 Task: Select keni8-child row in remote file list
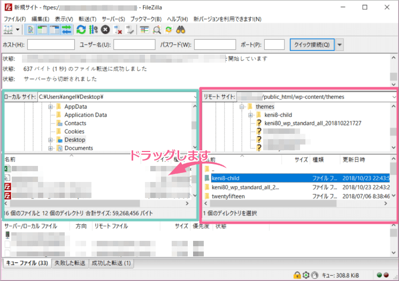[x=297, y=178]
